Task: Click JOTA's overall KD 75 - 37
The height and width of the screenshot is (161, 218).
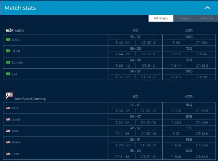Action: coord(135,37)
